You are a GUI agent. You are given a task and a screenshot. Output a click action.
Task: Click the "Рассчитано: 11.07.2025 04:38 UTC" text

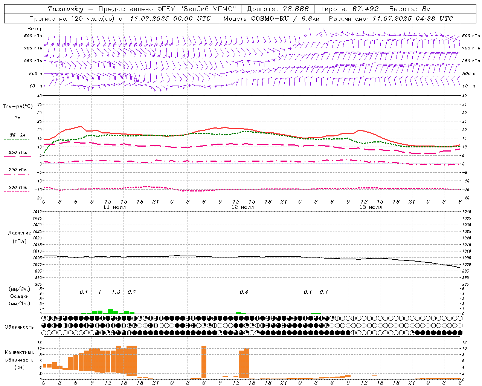[391, 18]
